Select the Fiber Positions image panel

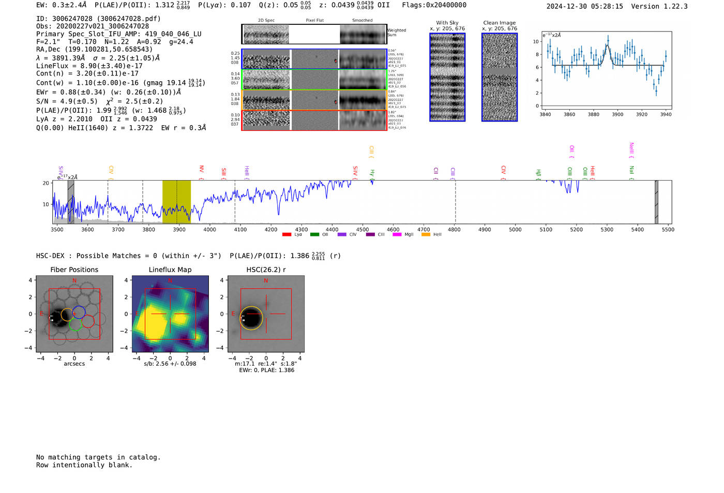(x=74, y=314)
